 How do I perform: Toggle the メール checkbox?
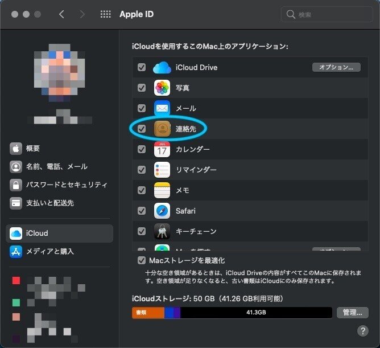tap(142, 108)
